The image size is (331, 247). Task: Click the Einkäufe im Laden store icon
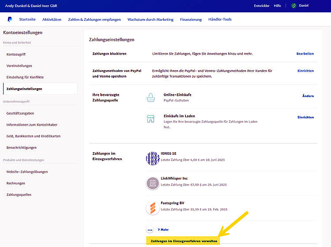[151, 119]
